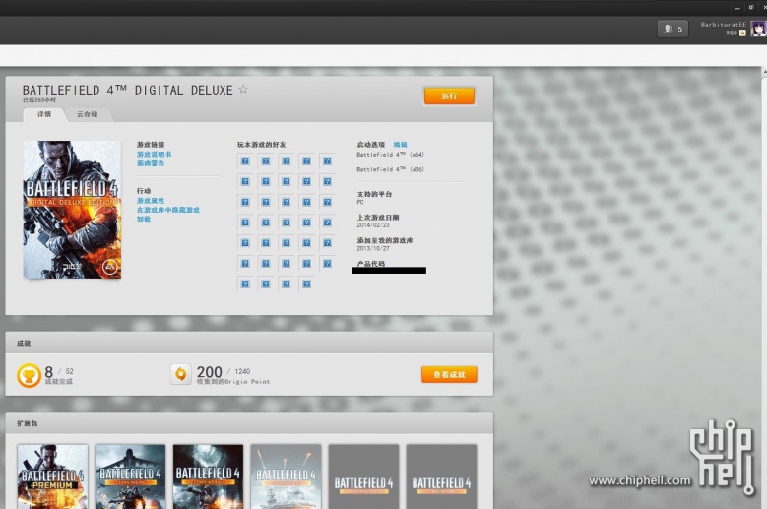Click the scrollbar up arrow
767x509 pixels.
(764, 72)
